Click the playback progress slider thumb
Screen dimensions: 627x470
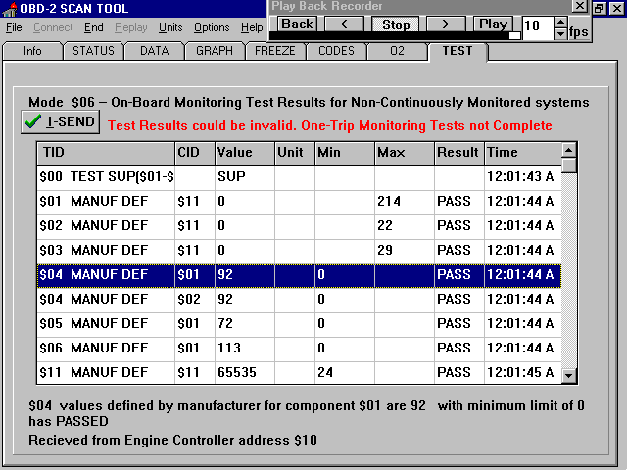tap(514, 35)
